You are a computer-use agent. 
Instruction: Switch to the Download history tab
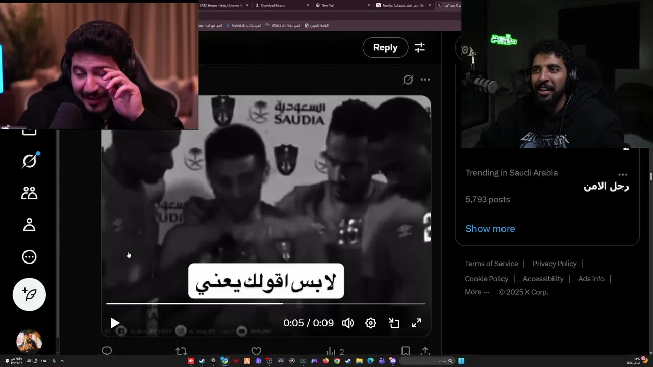pyautogui.click(x=282, y=5)
